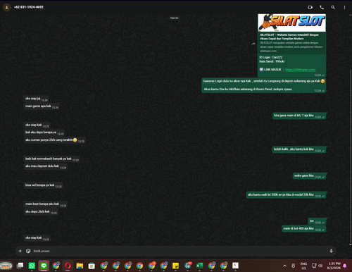Image resolution: width=352 pixels, height=272 pixels.
Task: Click the 'boleh kakk, aku bantu' message
Action: point(299,149)
